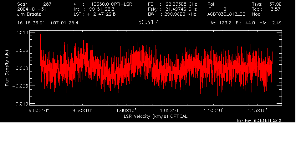Click the 1.00×10^4 x-axis tick label
This screenshot has height=153, width=301.
[125, 111]
